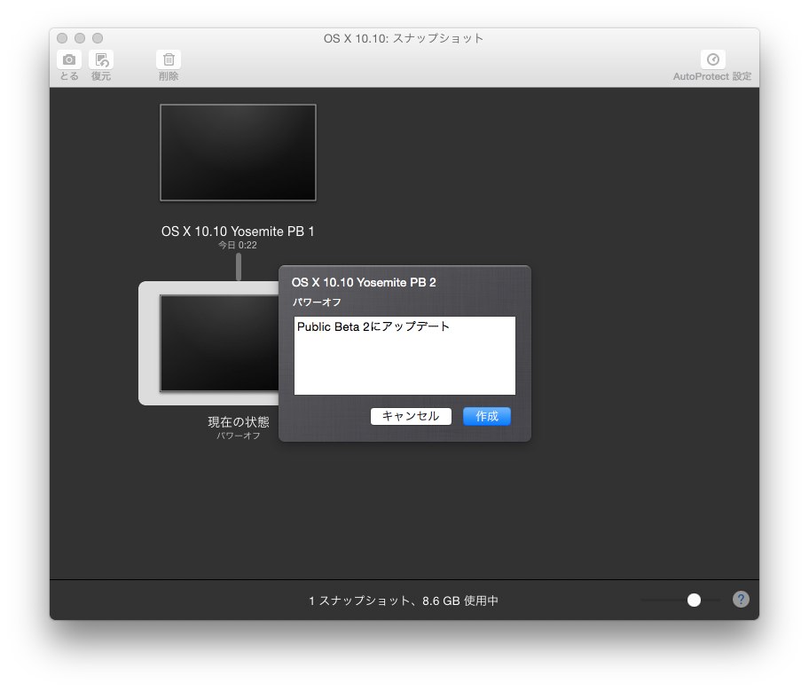Click the 今日 0:22 timestamp
The height and width of the screenshot is (691, 809).
[x=238, y=245]
